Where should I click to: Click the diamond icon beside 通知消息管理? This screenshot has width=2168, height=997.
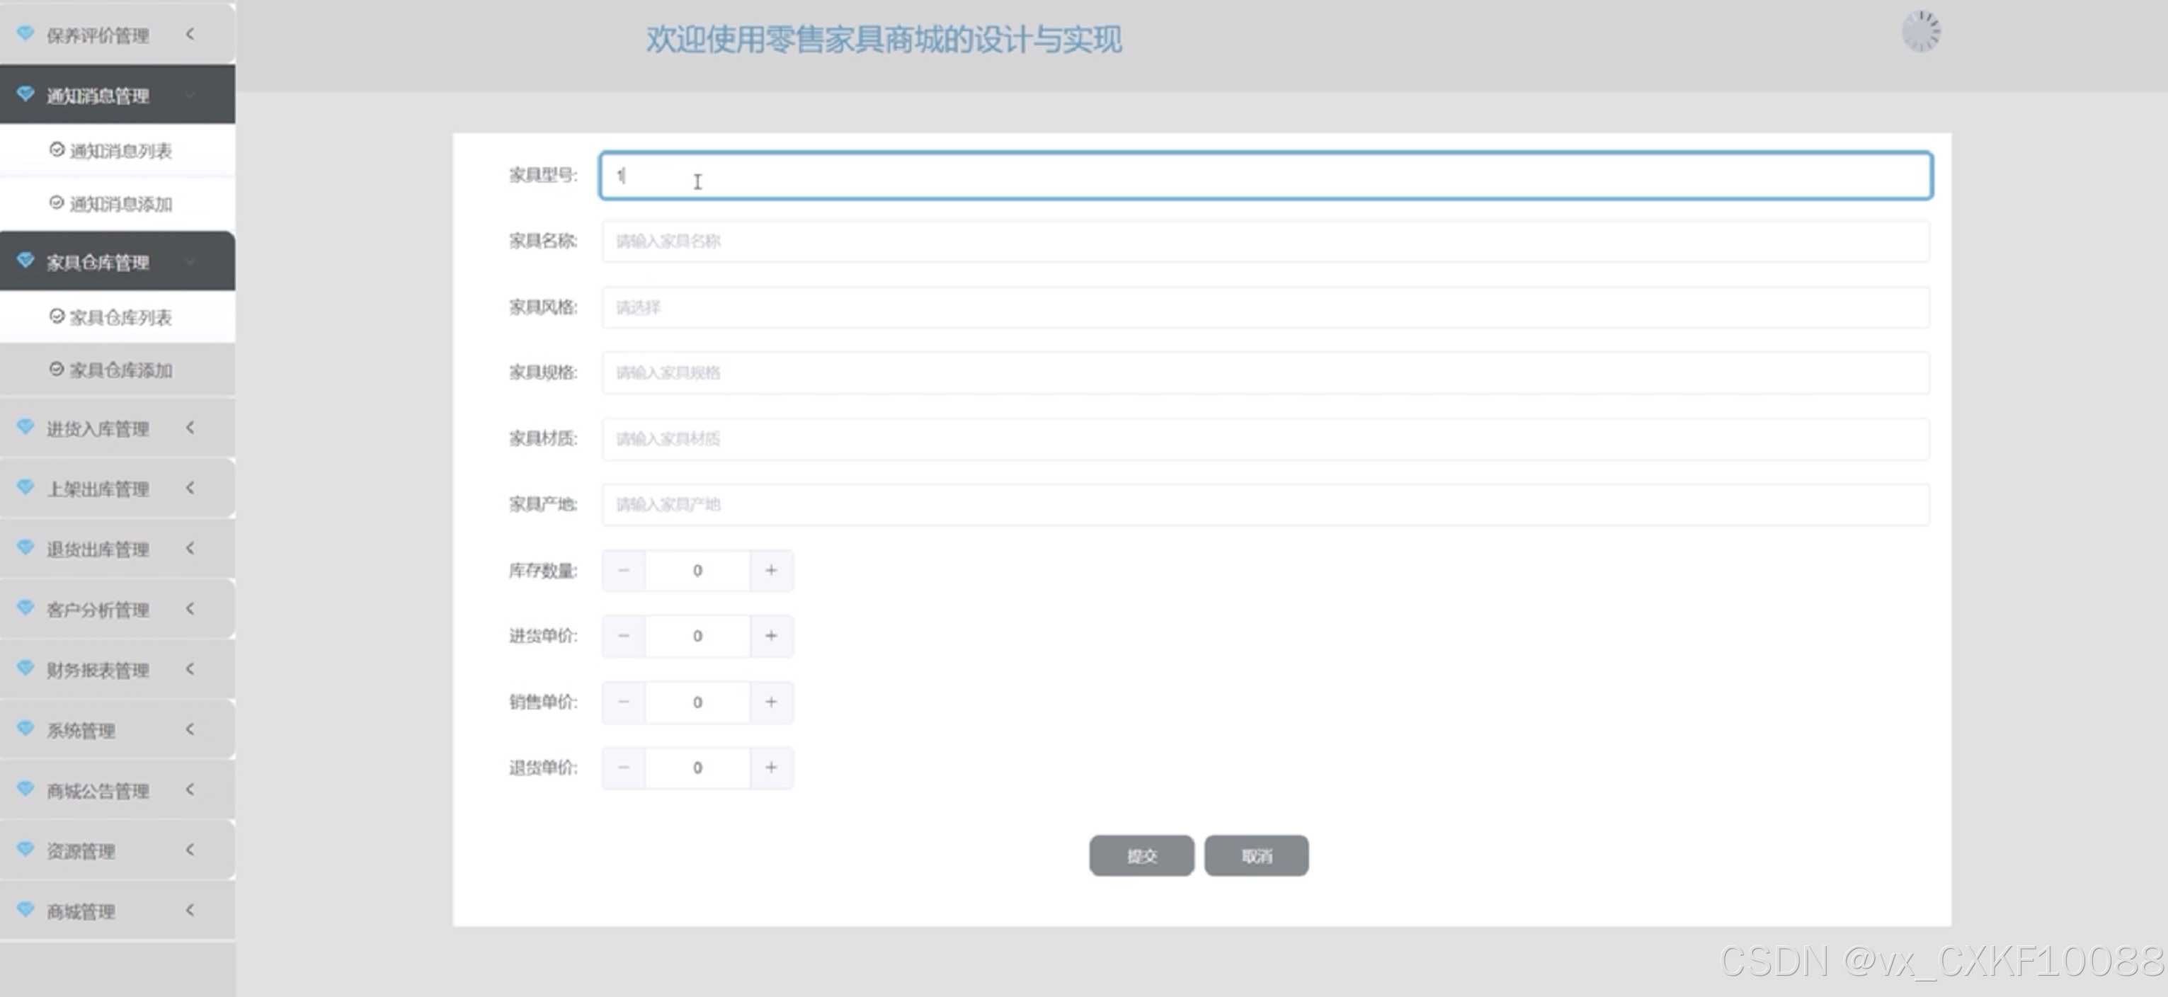coord(25,94)
